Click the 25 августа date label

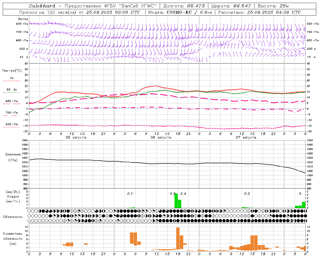tap(76, 137)
